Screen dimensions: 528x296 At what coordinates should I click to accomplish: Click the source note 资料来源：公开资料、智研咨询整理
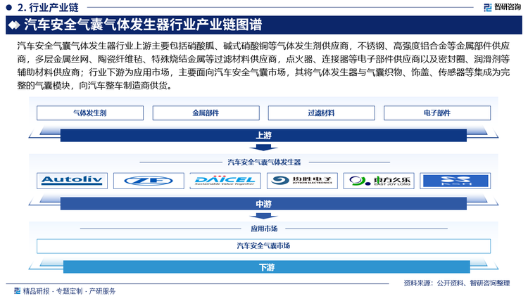pyautogui.click(x=457, y=283)
